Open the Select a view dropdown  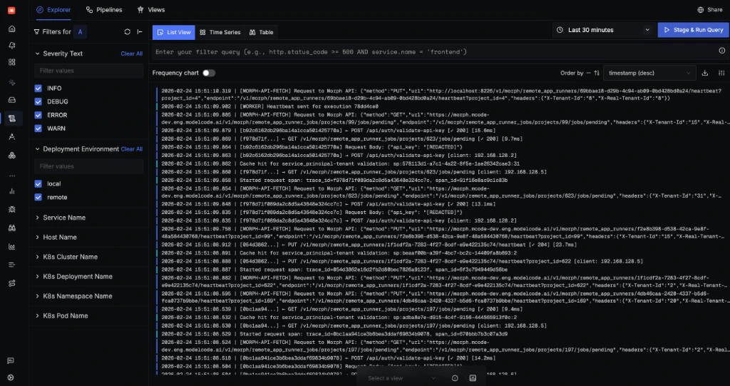401,378
